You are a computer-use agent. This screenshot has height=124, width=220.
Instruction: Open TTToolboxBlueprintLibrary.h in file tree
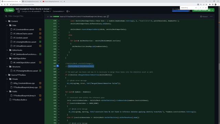tap(24, 96)
